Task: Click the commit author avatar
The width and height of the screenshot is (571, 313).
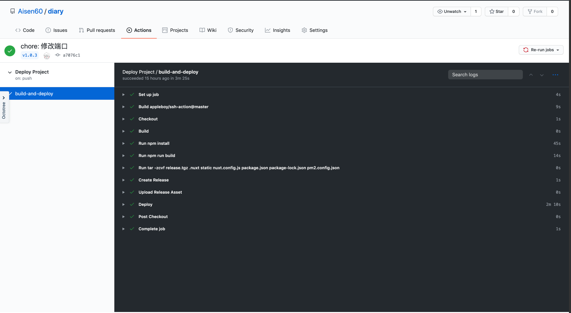Action: pyautogui.click(x=47, y=56)
